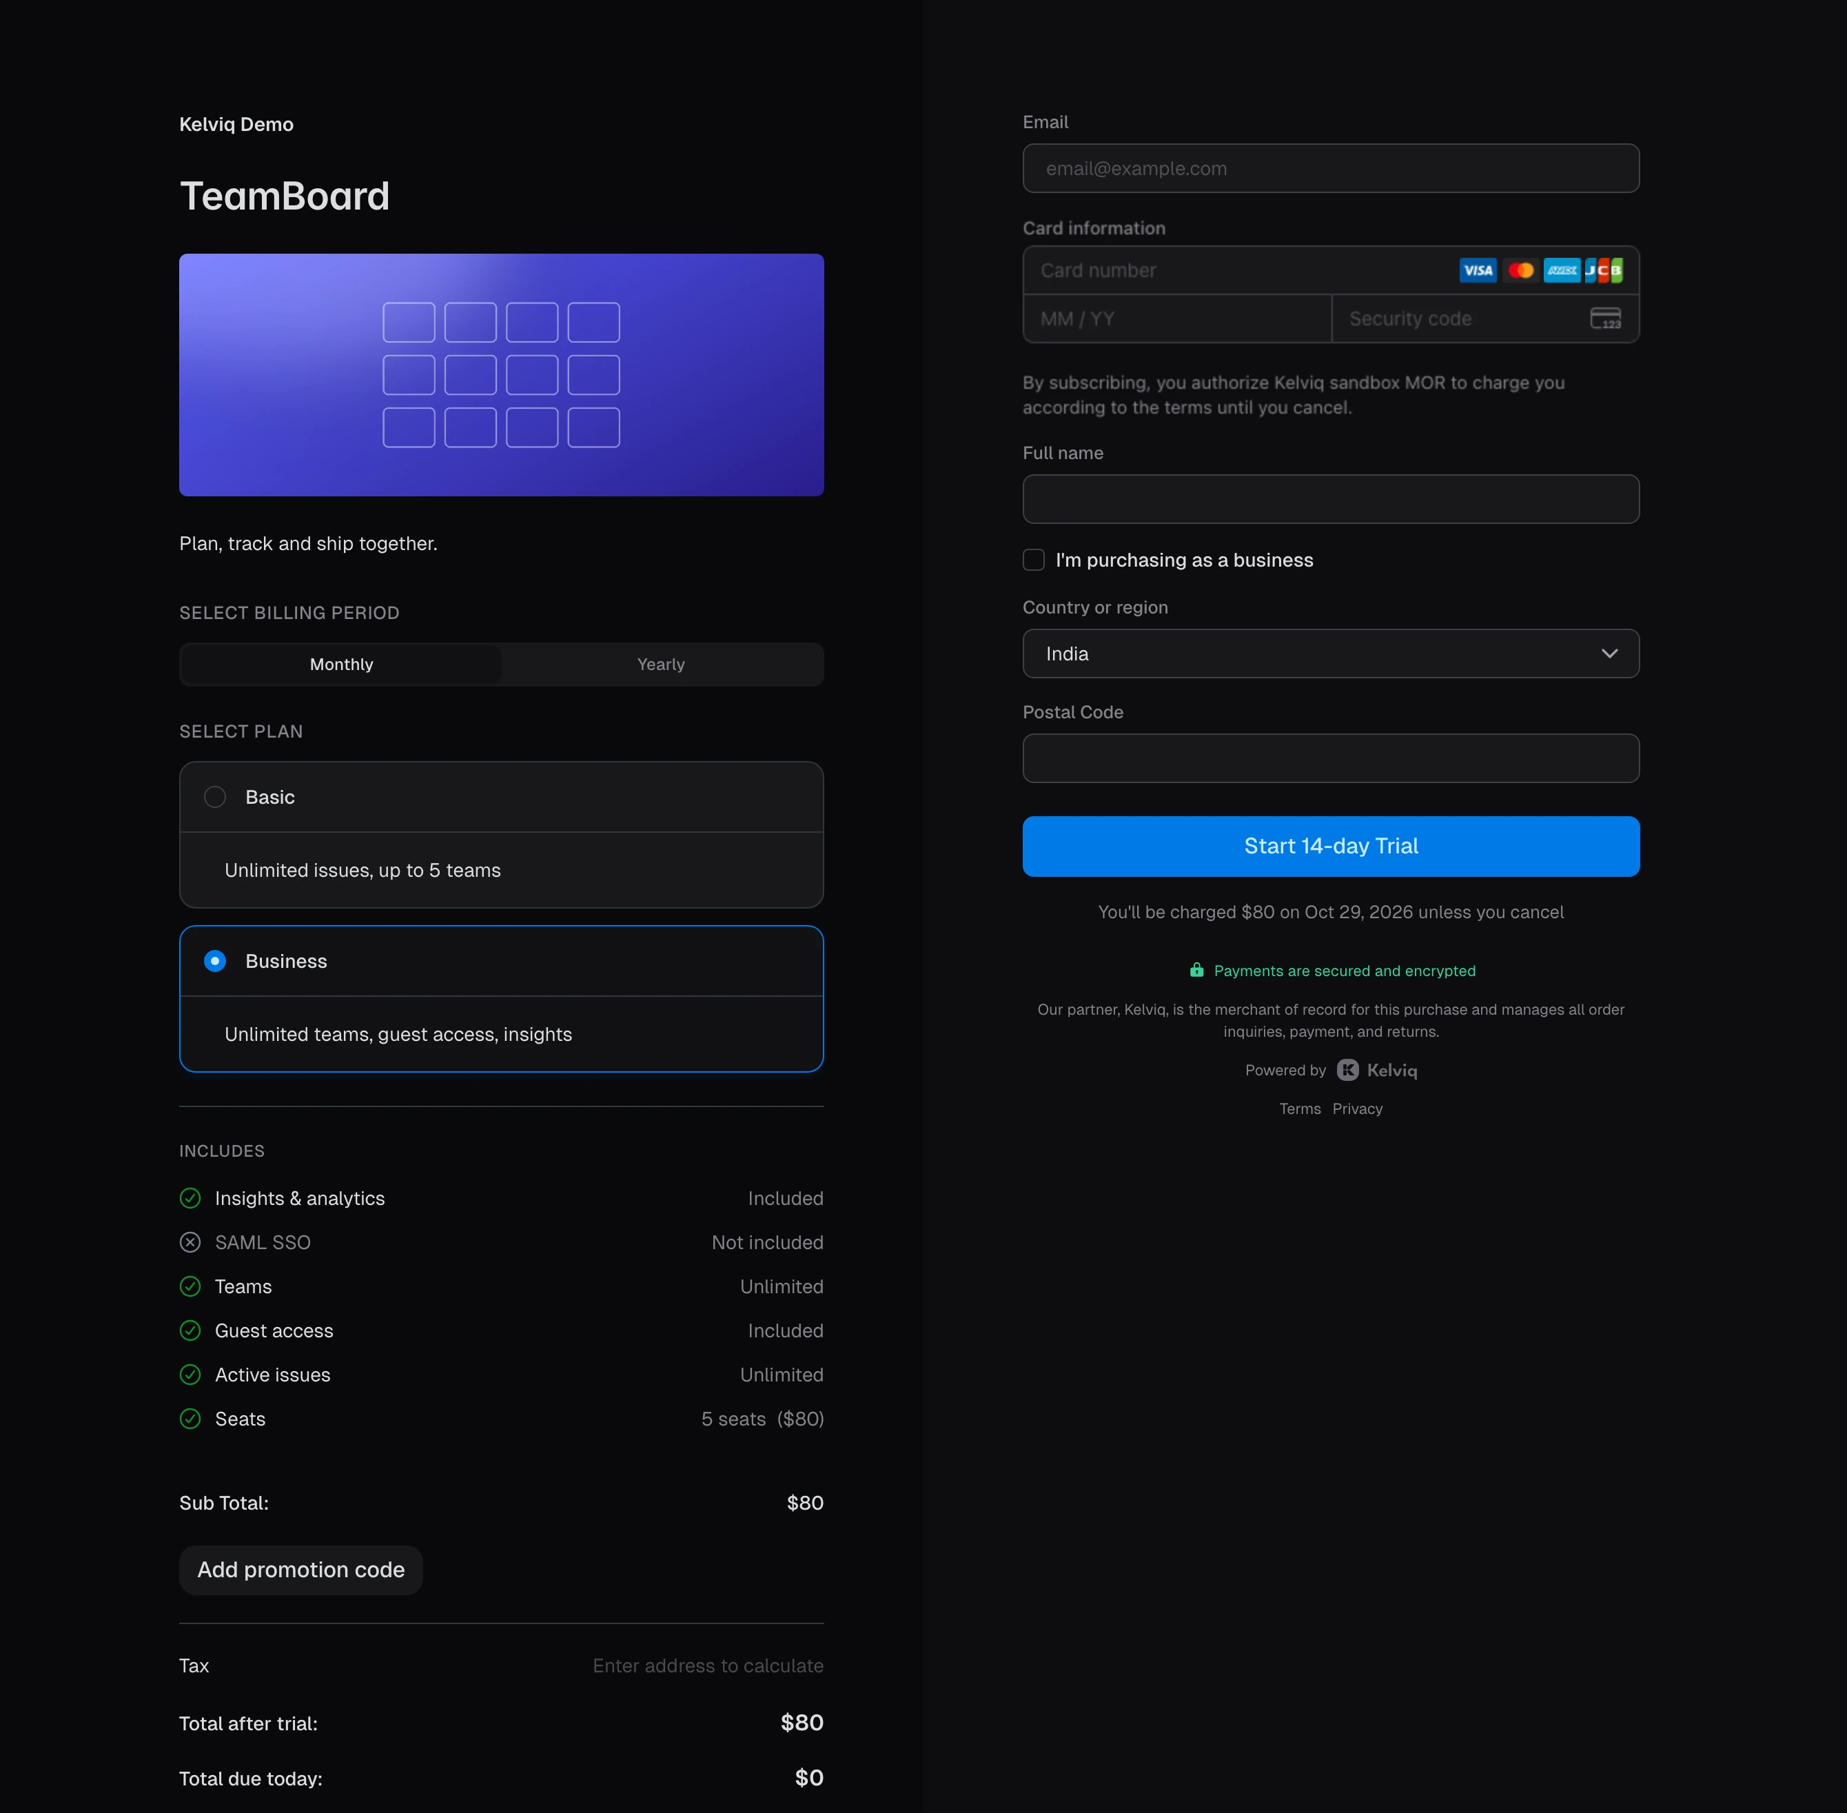Focus the Postal Code input field
The image size is (1847, 1813).
click(1331, 758)
